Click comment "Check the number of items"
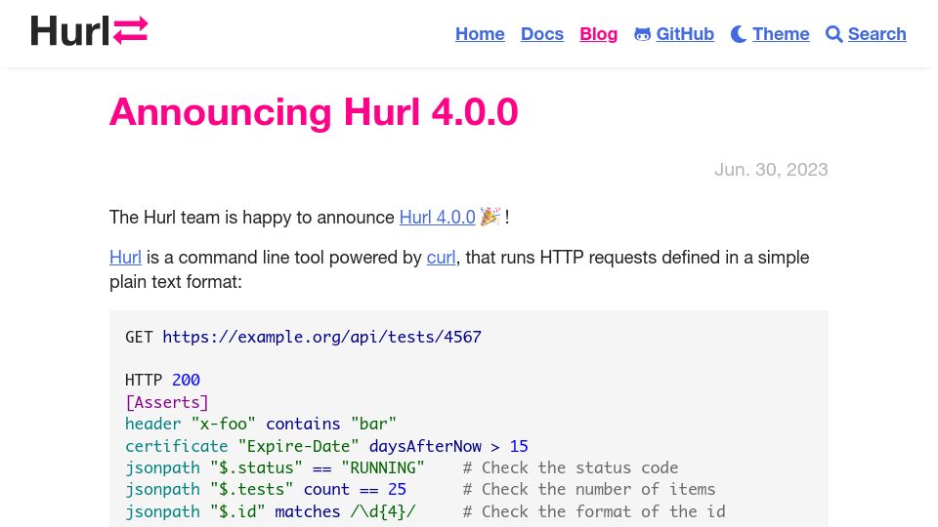 (589, 489)
